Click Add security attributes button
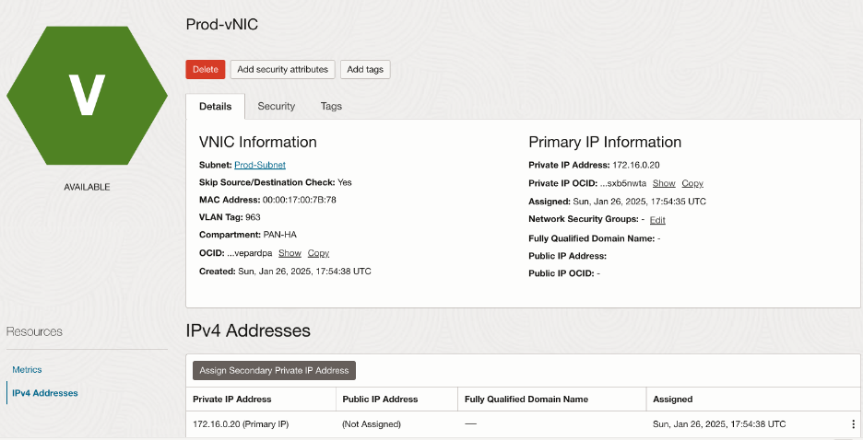The height and width of the screenshot is (440, 863). pyautogui.click(x=282, y=69)
